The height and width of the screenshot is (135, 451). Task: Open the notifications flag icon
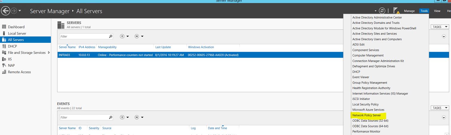(x=396, y=11)
